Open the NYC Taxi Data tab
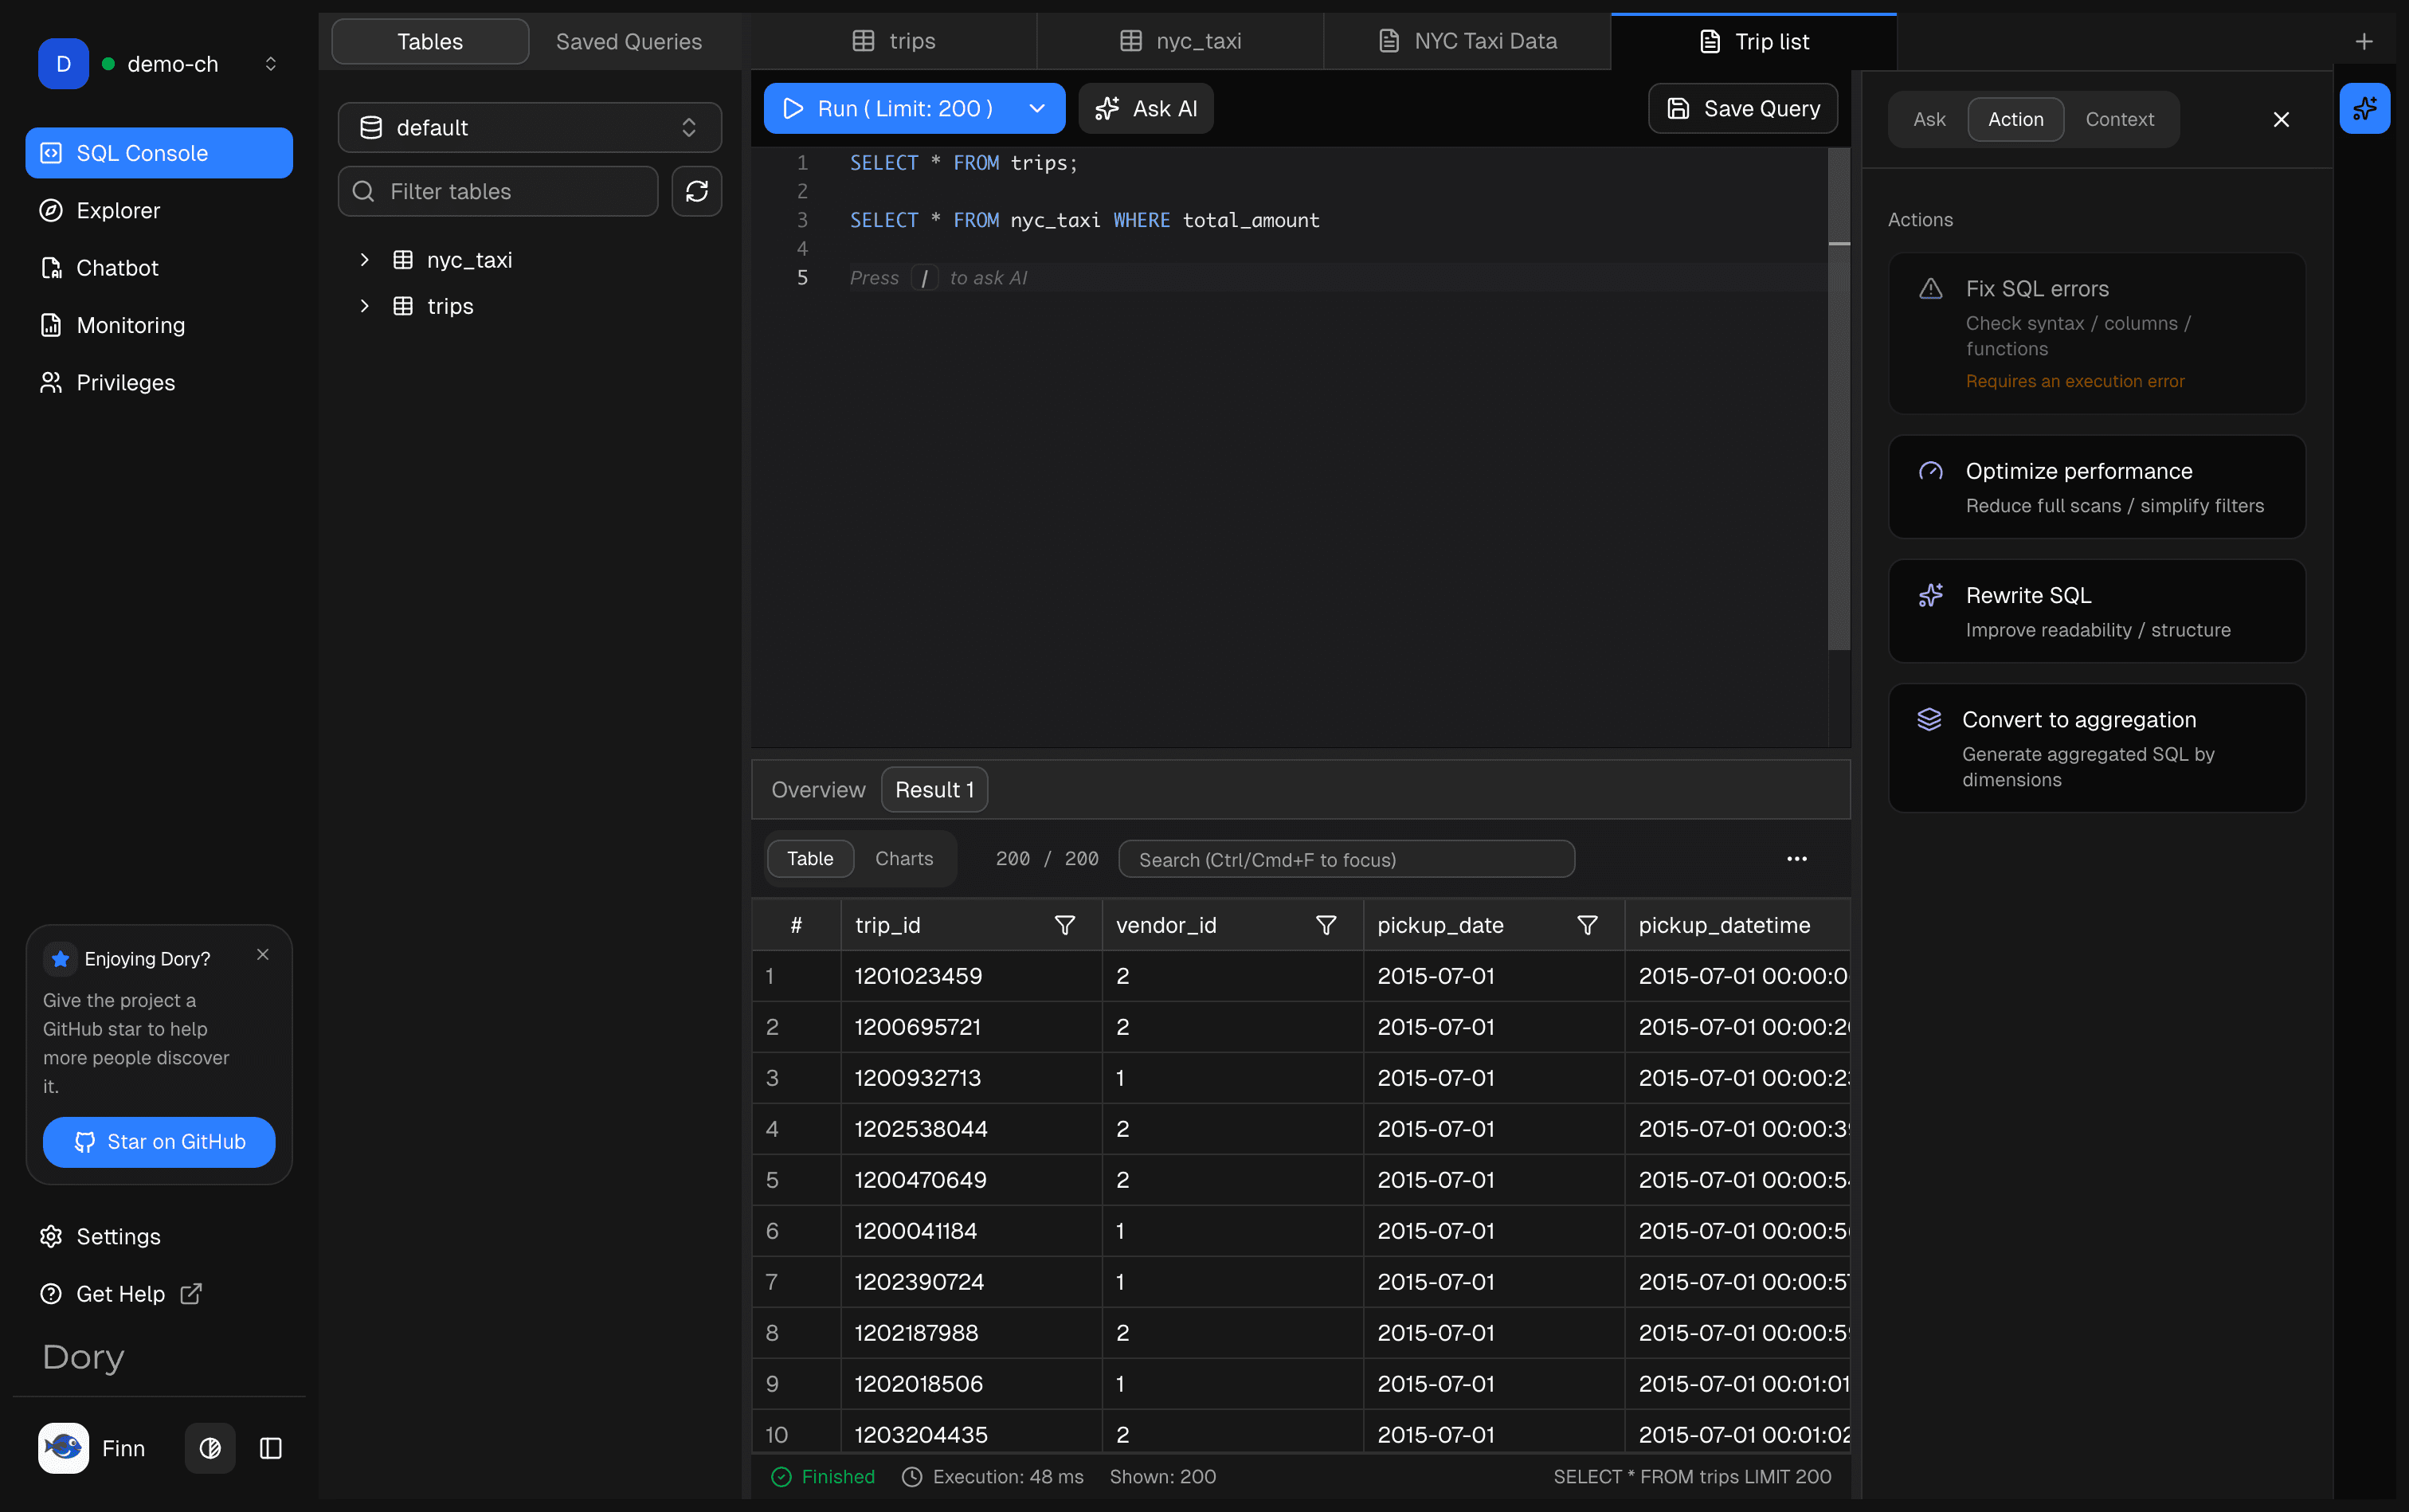 1467,41
